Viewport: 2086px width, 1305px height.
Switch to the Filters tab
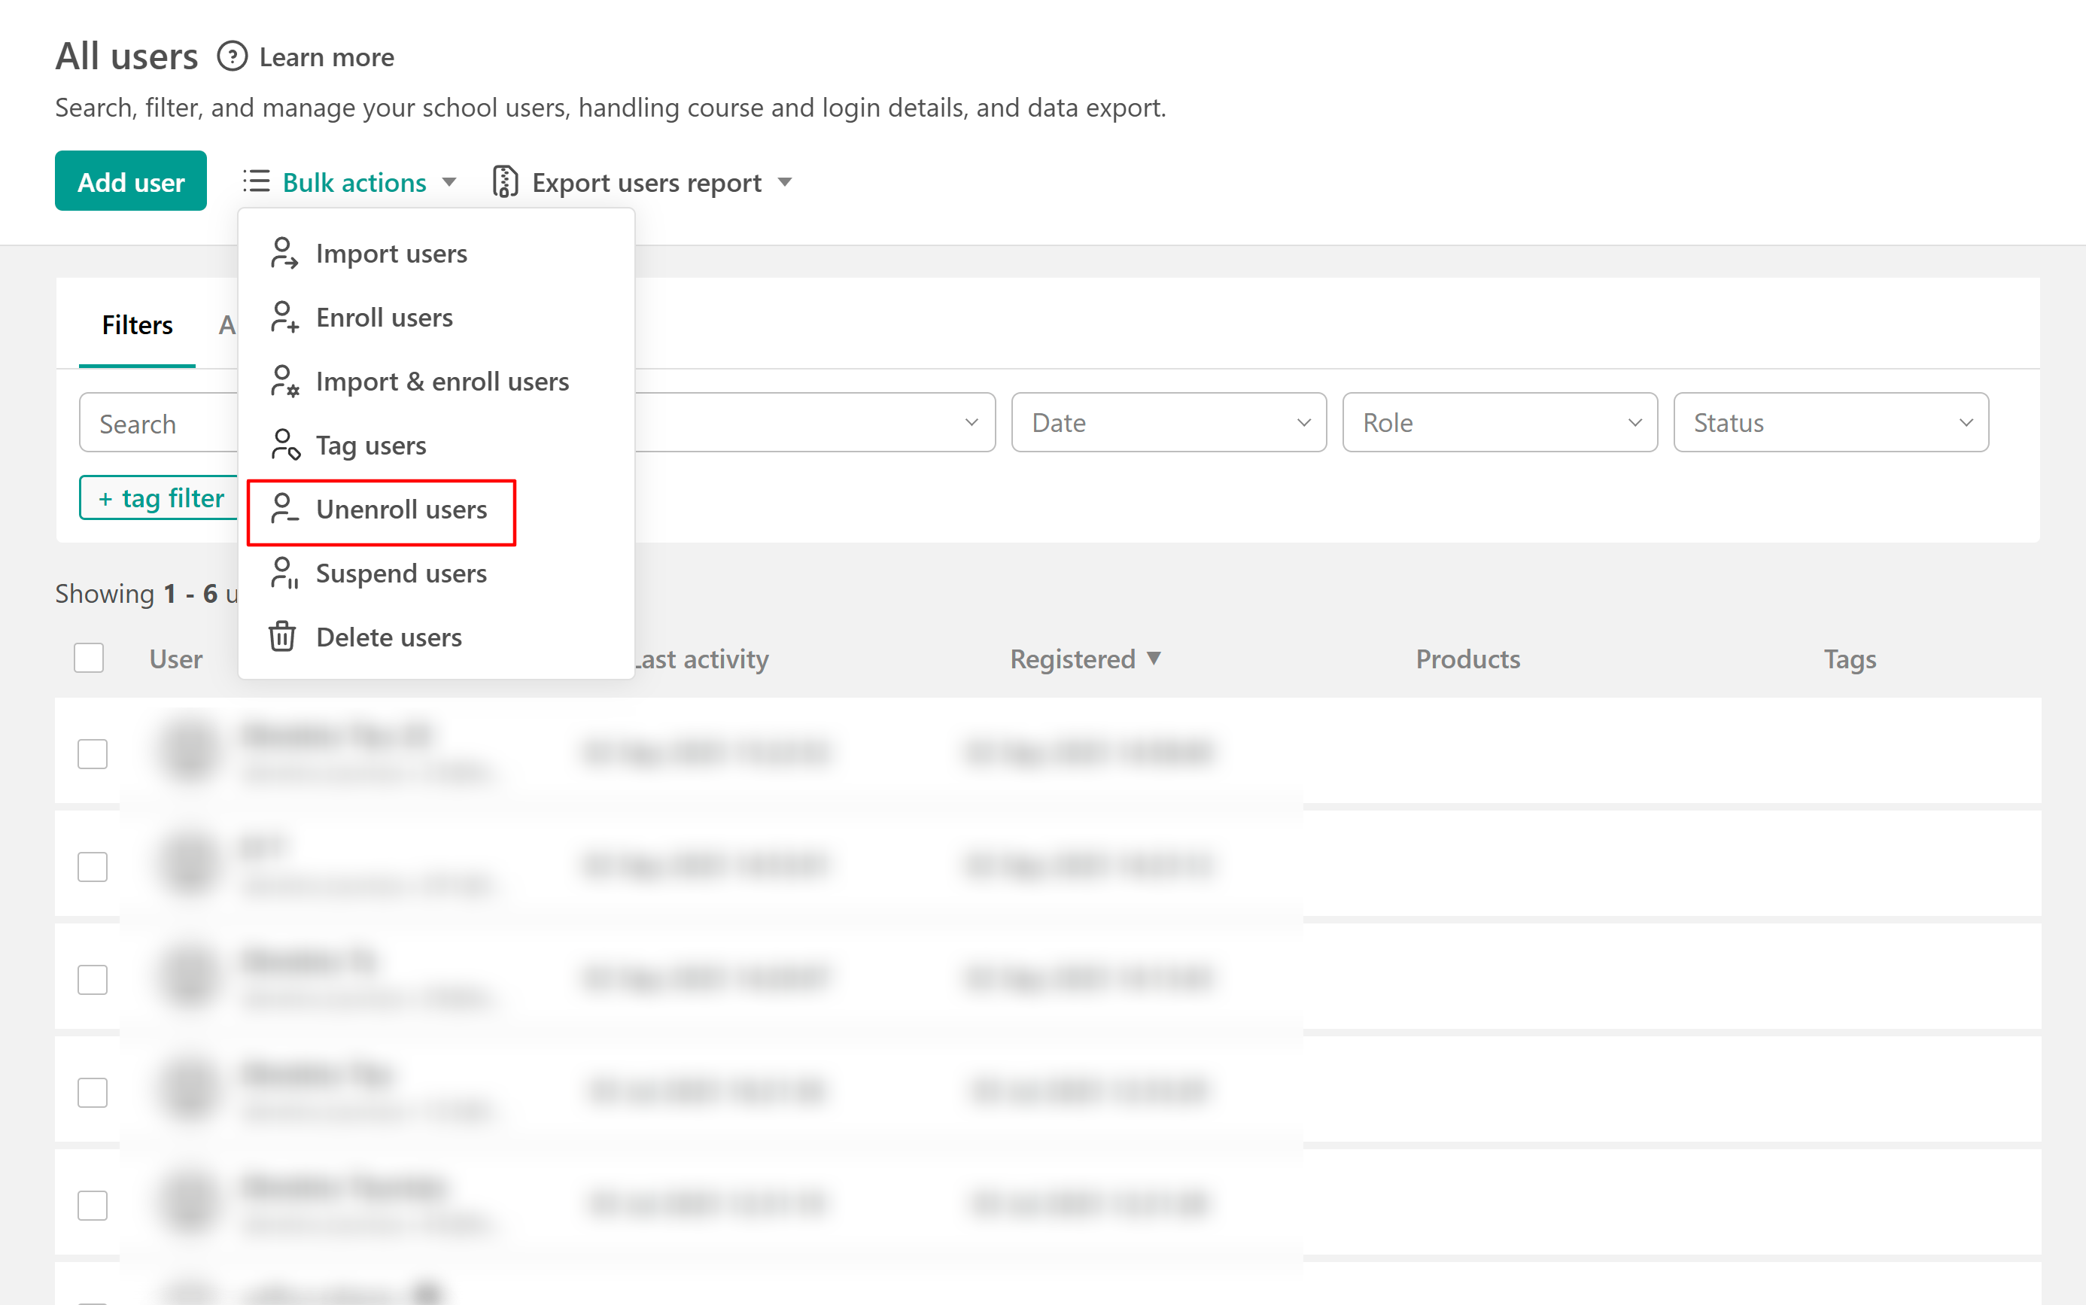tap(137, 325)
